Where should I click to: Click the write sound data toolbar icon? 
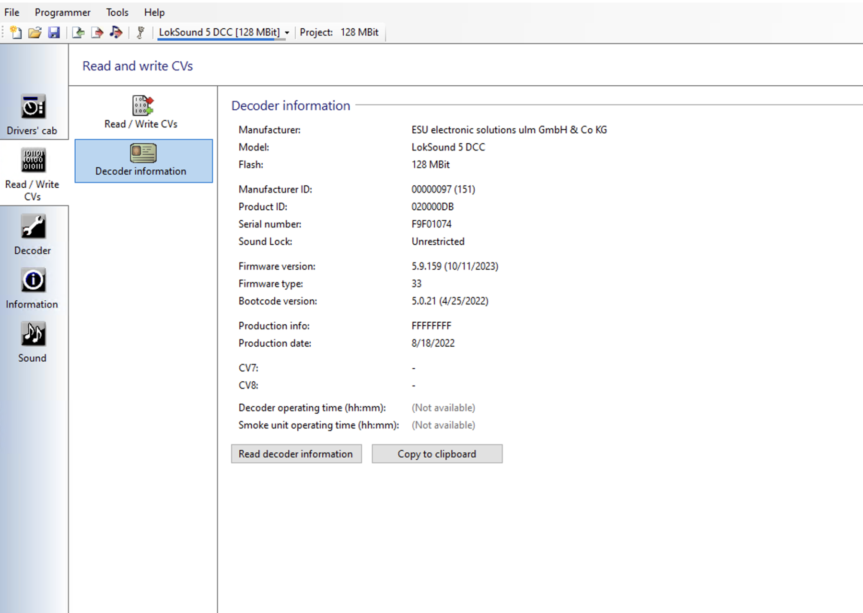(116, 32)
